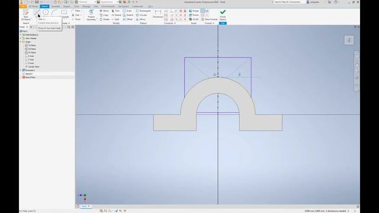Select the Scale tool

click(x=127, y=11)
